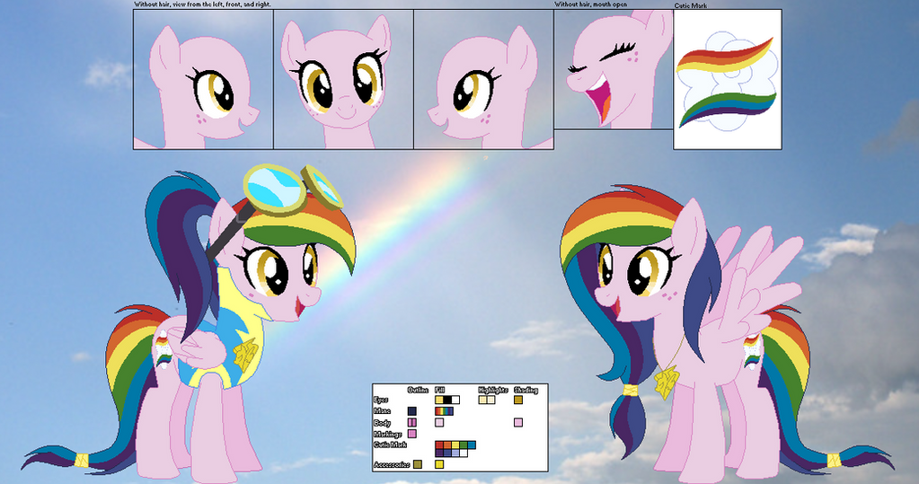Image resolution: width=919 pixels, height=484 pixels.
Task: Select the mouth-open hairless head panel
Action: click(614, 69)
